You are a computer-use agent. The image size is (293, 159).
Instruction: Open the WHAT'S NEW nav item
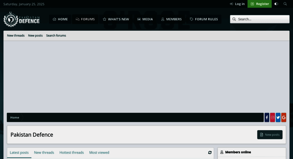coord(116,19)
